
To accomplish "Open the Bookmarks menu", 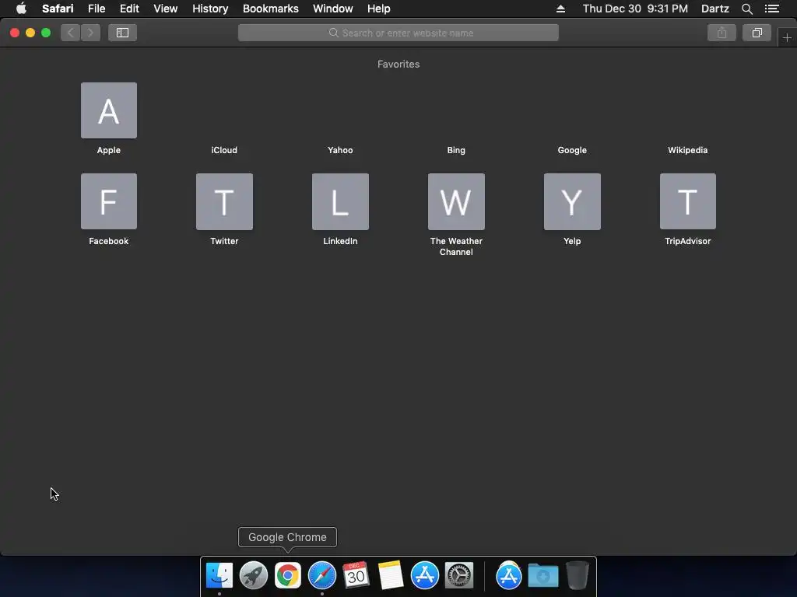I will point(270,9).
